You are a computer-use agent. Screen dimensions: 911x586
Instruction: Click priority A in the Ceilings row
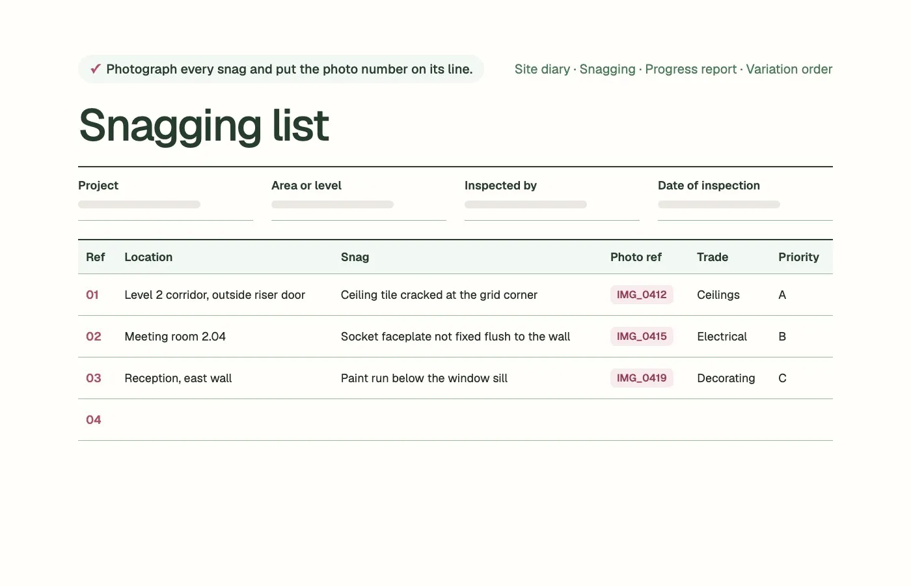pyautogui.click(x=782, y=295)
